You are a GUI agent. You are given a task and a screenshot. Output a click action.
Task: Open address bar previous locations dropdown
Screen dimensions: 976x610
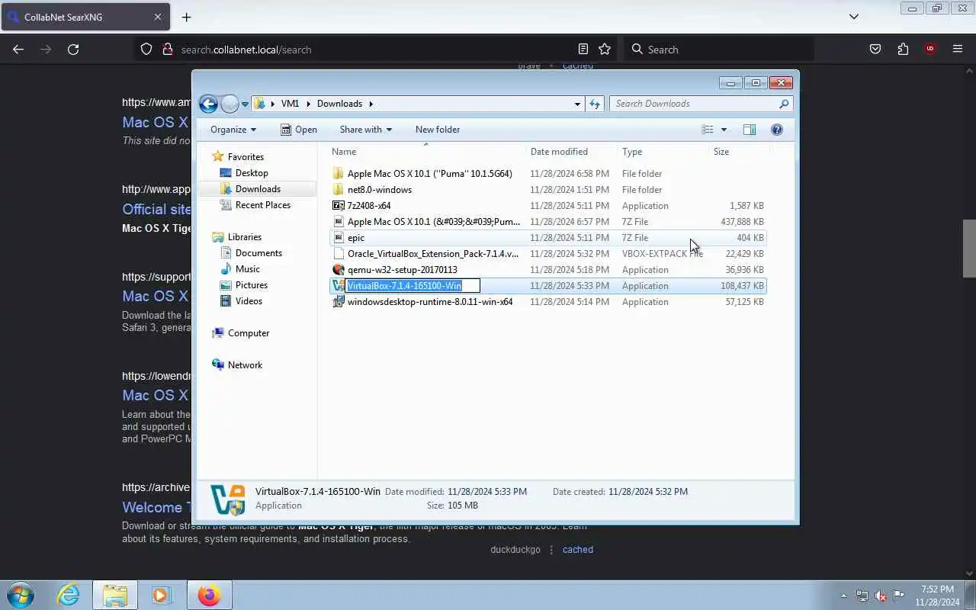pos(577,104)
